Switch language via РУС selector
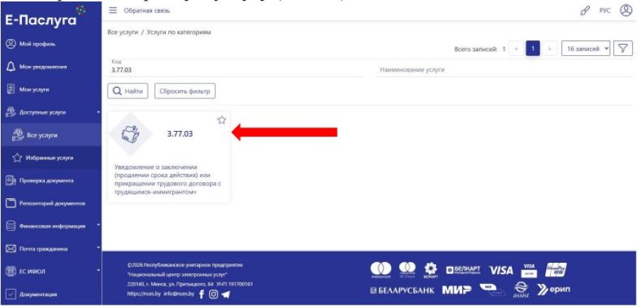638x306 pixels. click(x=605, y=11)
